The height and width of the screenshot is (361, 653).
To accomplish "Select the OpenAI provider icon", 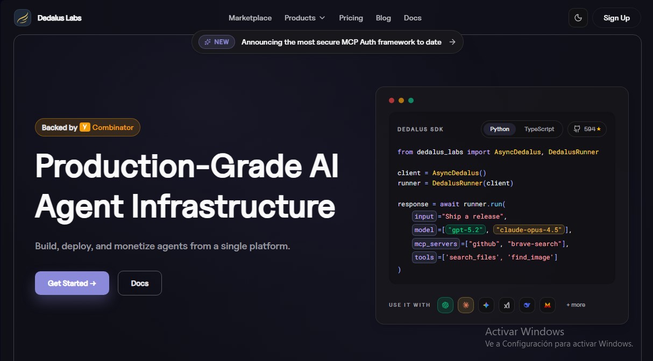I will [445, 305].
